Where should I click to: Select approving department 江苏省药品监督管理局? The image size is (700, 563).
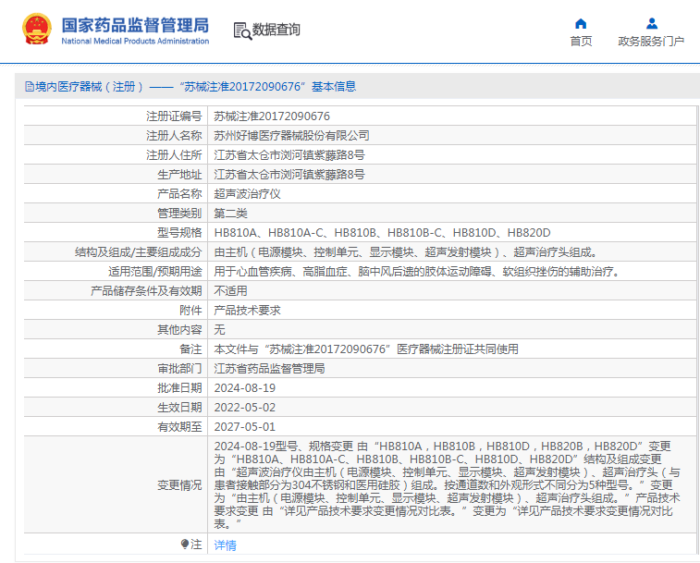coord(269,369)
